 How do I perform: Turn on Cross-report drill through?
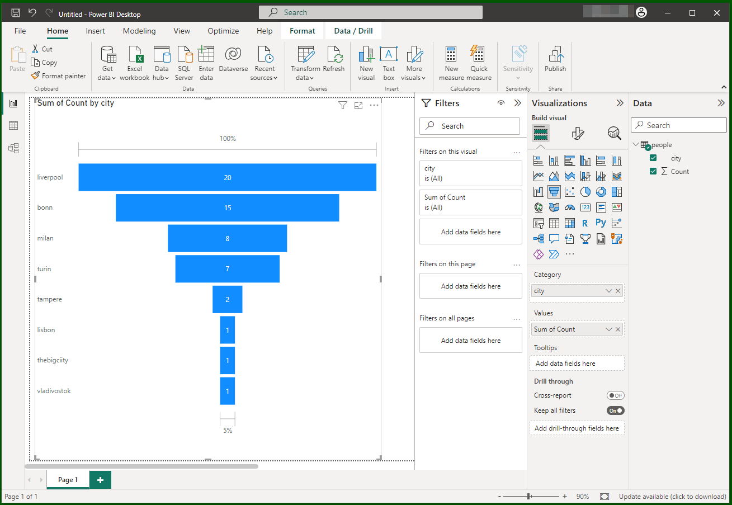click(x=616, y=395)
